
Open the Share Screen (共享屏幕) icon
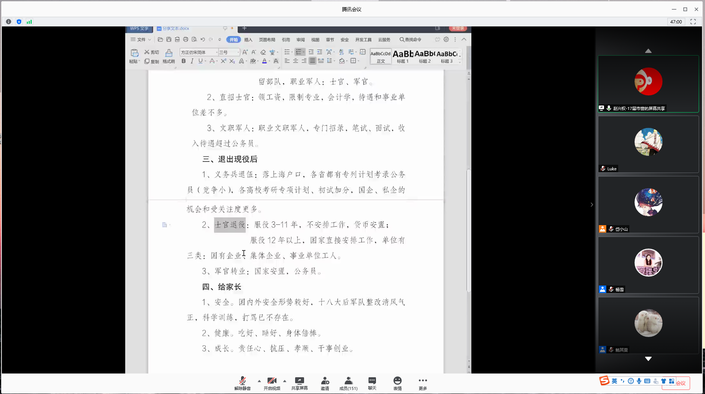[x=299, y=383]
